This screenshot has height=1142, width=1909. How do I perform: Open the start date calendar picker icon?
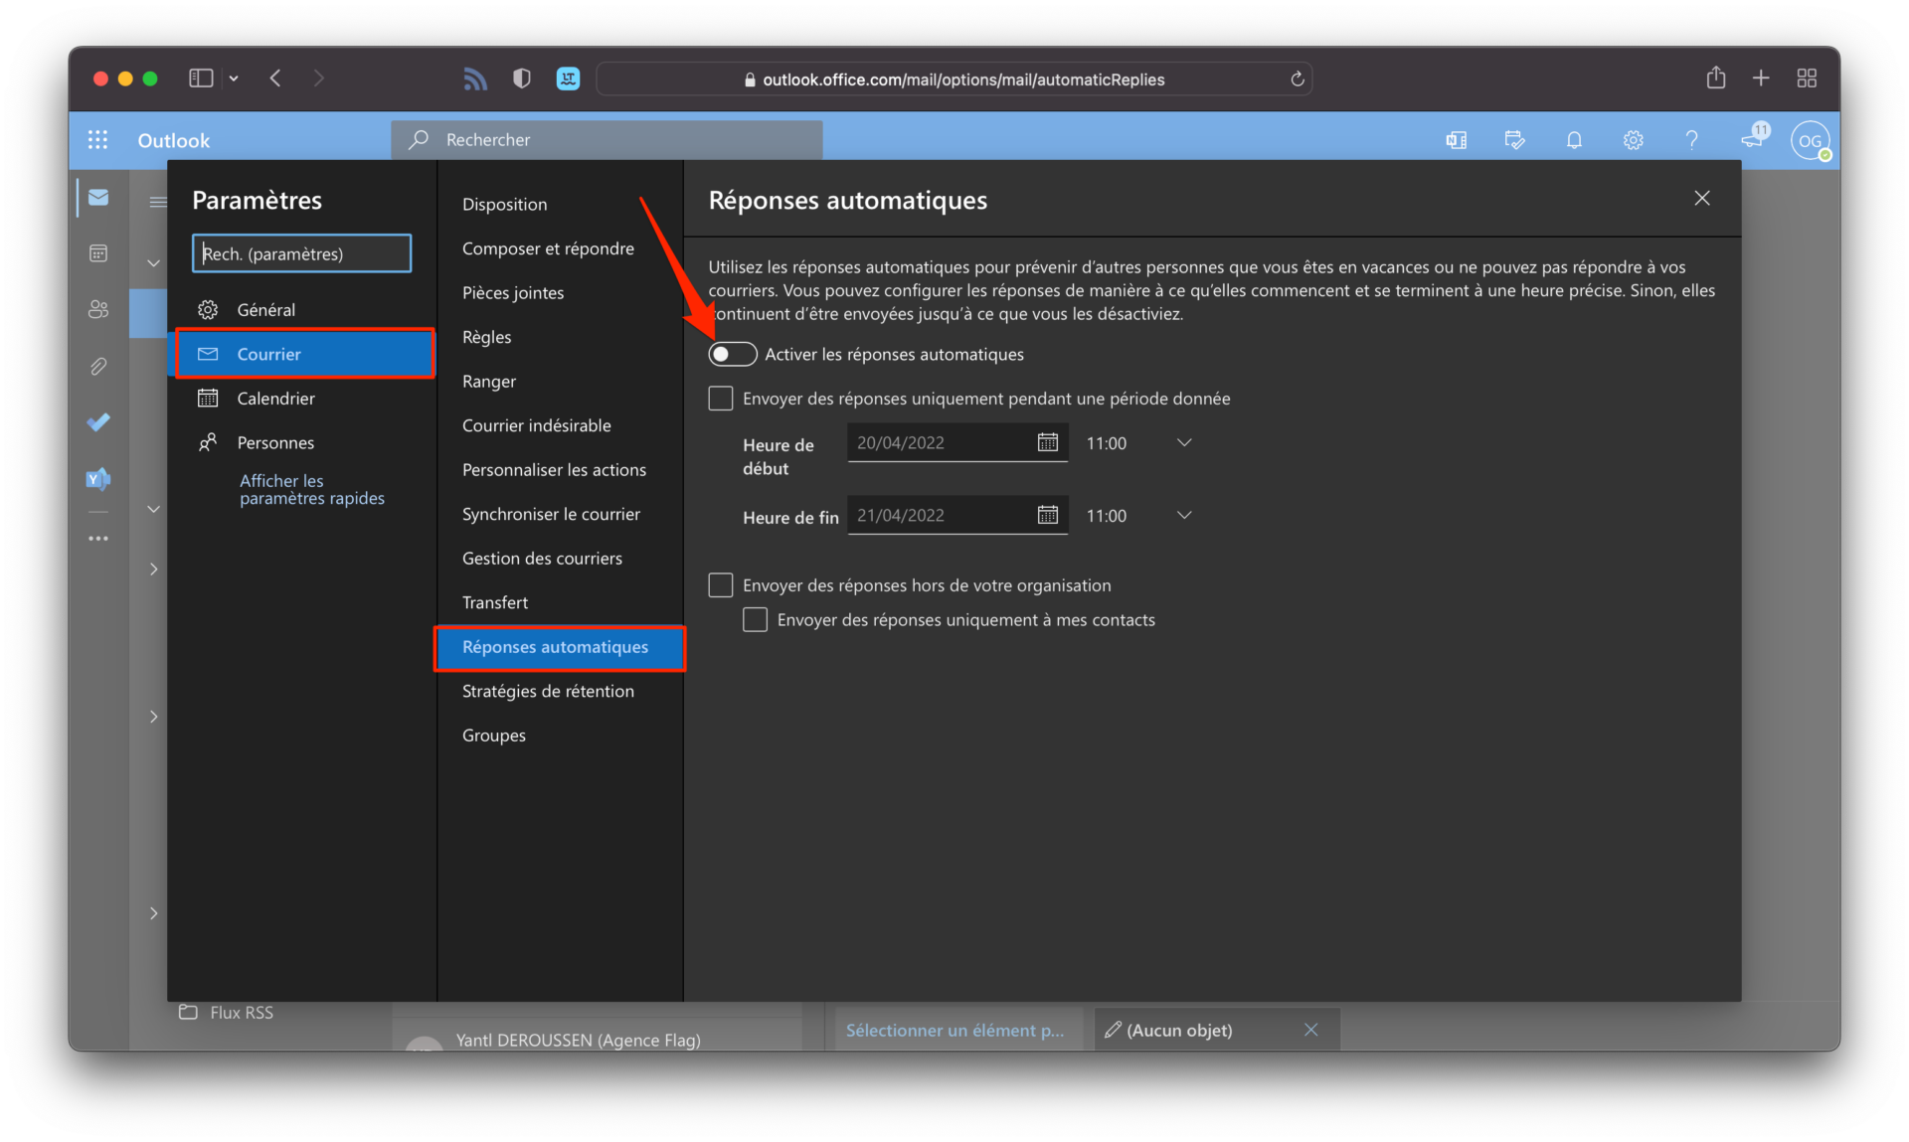(1048, 442)
